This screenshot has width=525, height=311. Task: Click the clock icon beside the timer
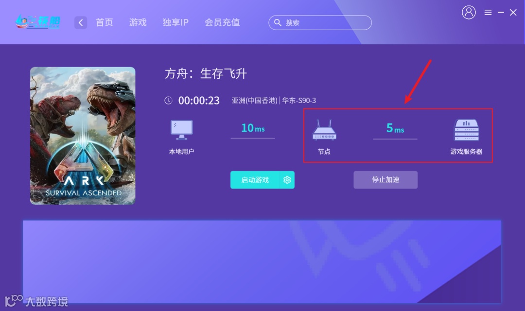(x=168, y=100)
